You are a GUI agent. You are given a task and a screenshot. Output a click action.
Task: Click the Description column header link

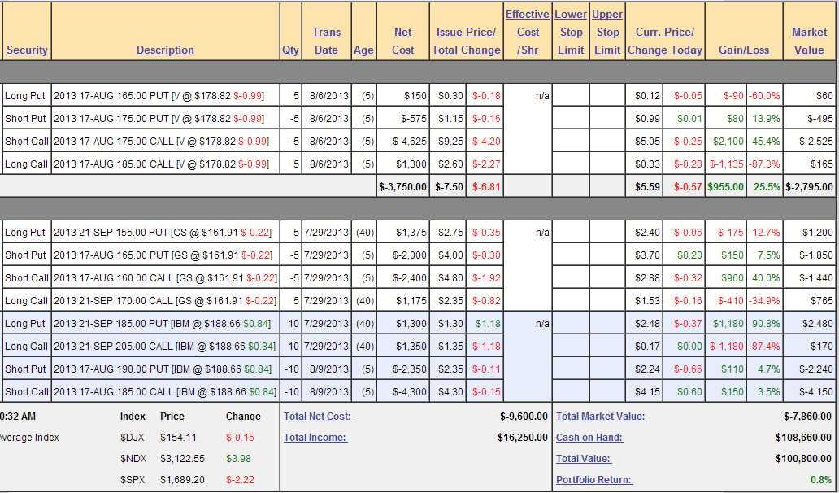click(x=165, y=50)
